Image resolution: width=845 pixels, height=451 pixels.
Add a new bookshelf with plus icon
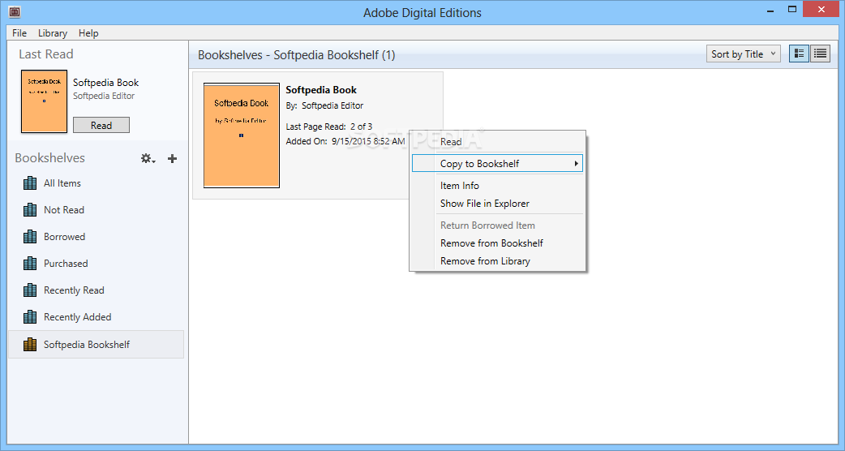173,158
